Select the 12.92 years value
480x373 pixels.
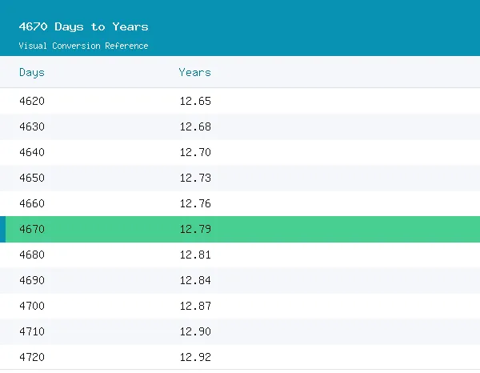coord(195,357)
